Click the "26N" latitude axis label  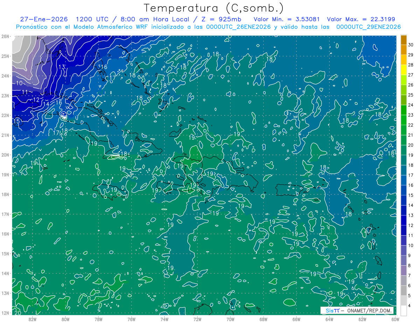coord(5,36)
